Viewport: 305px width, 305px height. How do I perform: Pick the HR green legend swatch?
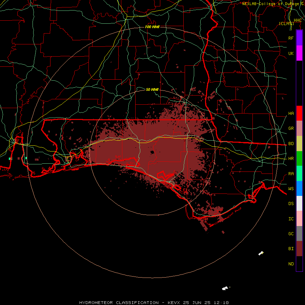[x=299, y=159]
